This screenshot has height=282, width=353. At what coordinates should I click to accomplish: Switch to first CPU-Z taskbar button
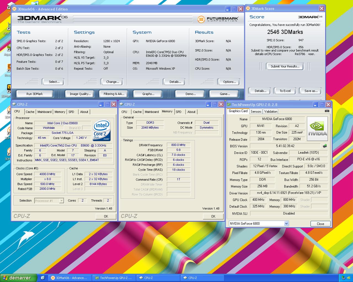click(158, 278)
